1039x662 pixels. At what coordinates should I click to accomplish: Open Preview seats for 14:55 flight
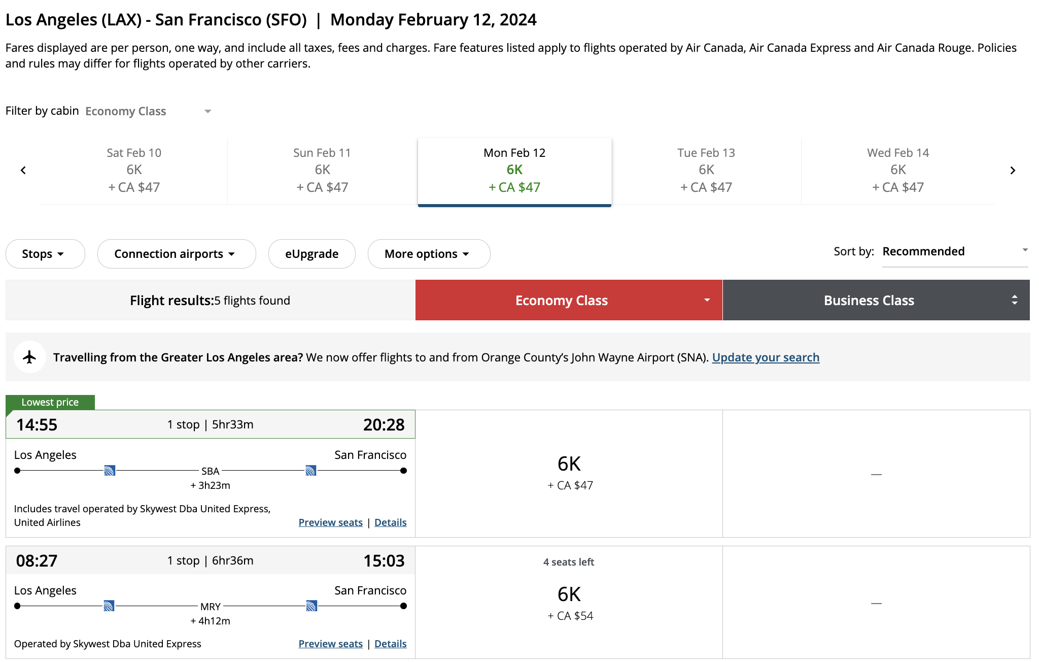[330, 522]
